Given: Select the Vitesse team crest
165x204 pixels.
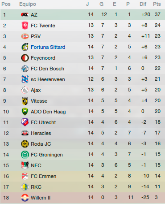Looking at the screenshot, I should (x=25, y=101).
